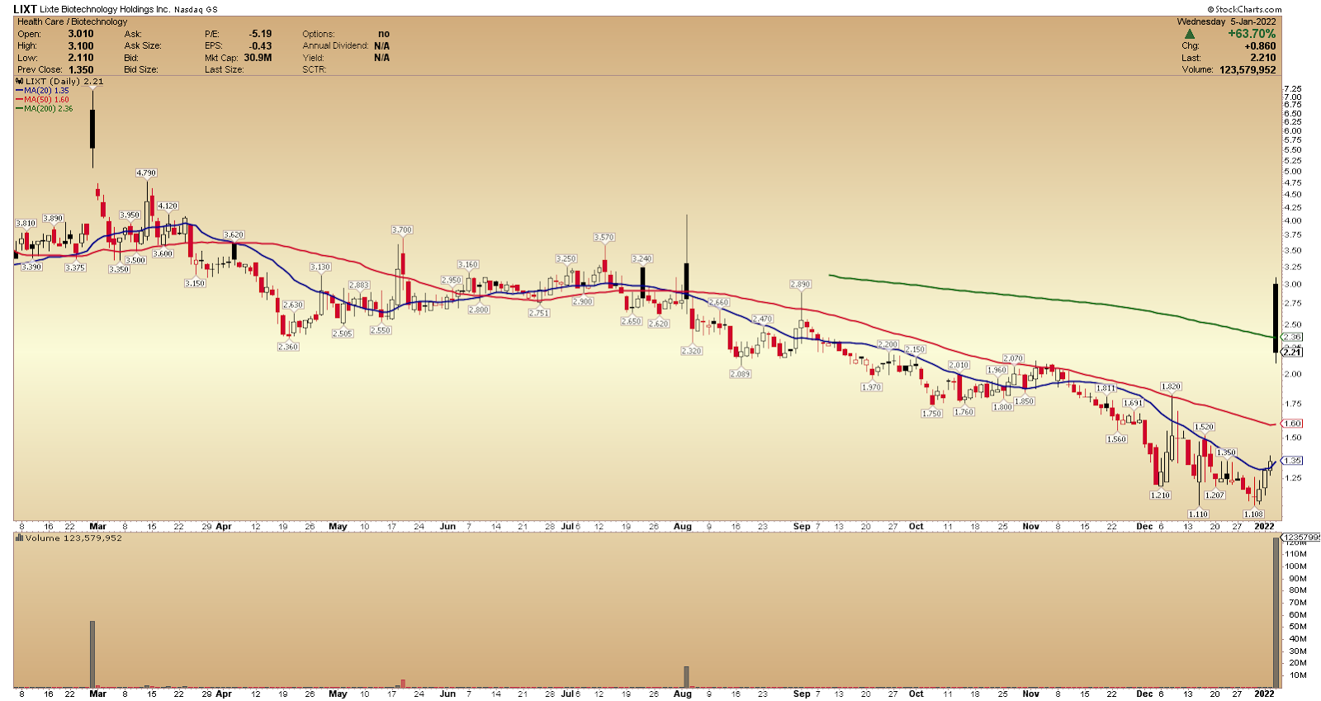Image resolution: width=1321 pixels, height=701 pixels.
Task: Click the Health Care / Biotechnology sector label
Action: pos(73,21)
